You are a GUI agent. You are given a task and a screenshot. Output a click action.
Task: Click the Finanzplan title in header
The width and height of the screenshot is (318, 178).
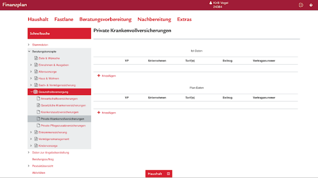point(15,5)
